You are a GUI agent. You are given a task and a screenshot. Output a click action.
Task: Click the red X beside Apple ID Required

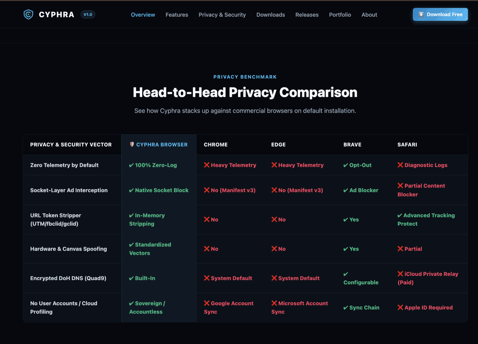point(400,308)
